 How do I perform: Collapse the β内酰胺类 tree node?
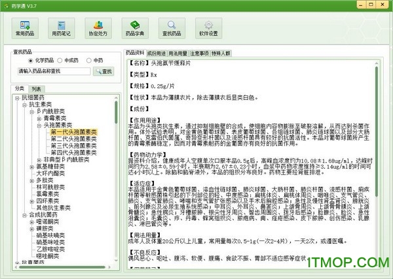tap(31, 112)
